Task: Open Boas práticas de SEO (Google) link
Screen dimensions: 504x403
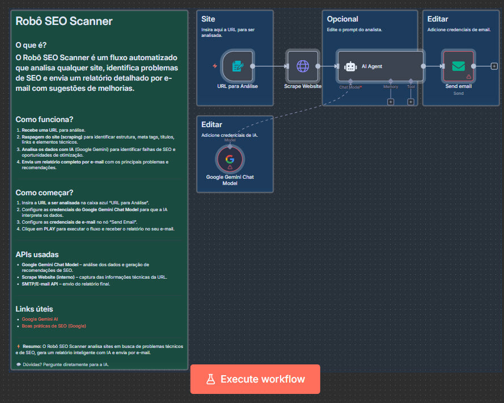Action: coord(54,326)
